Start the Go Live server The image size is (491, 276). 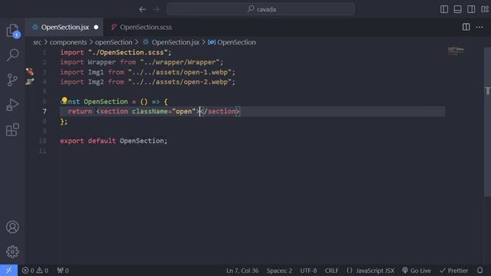(x=417, y=271)
